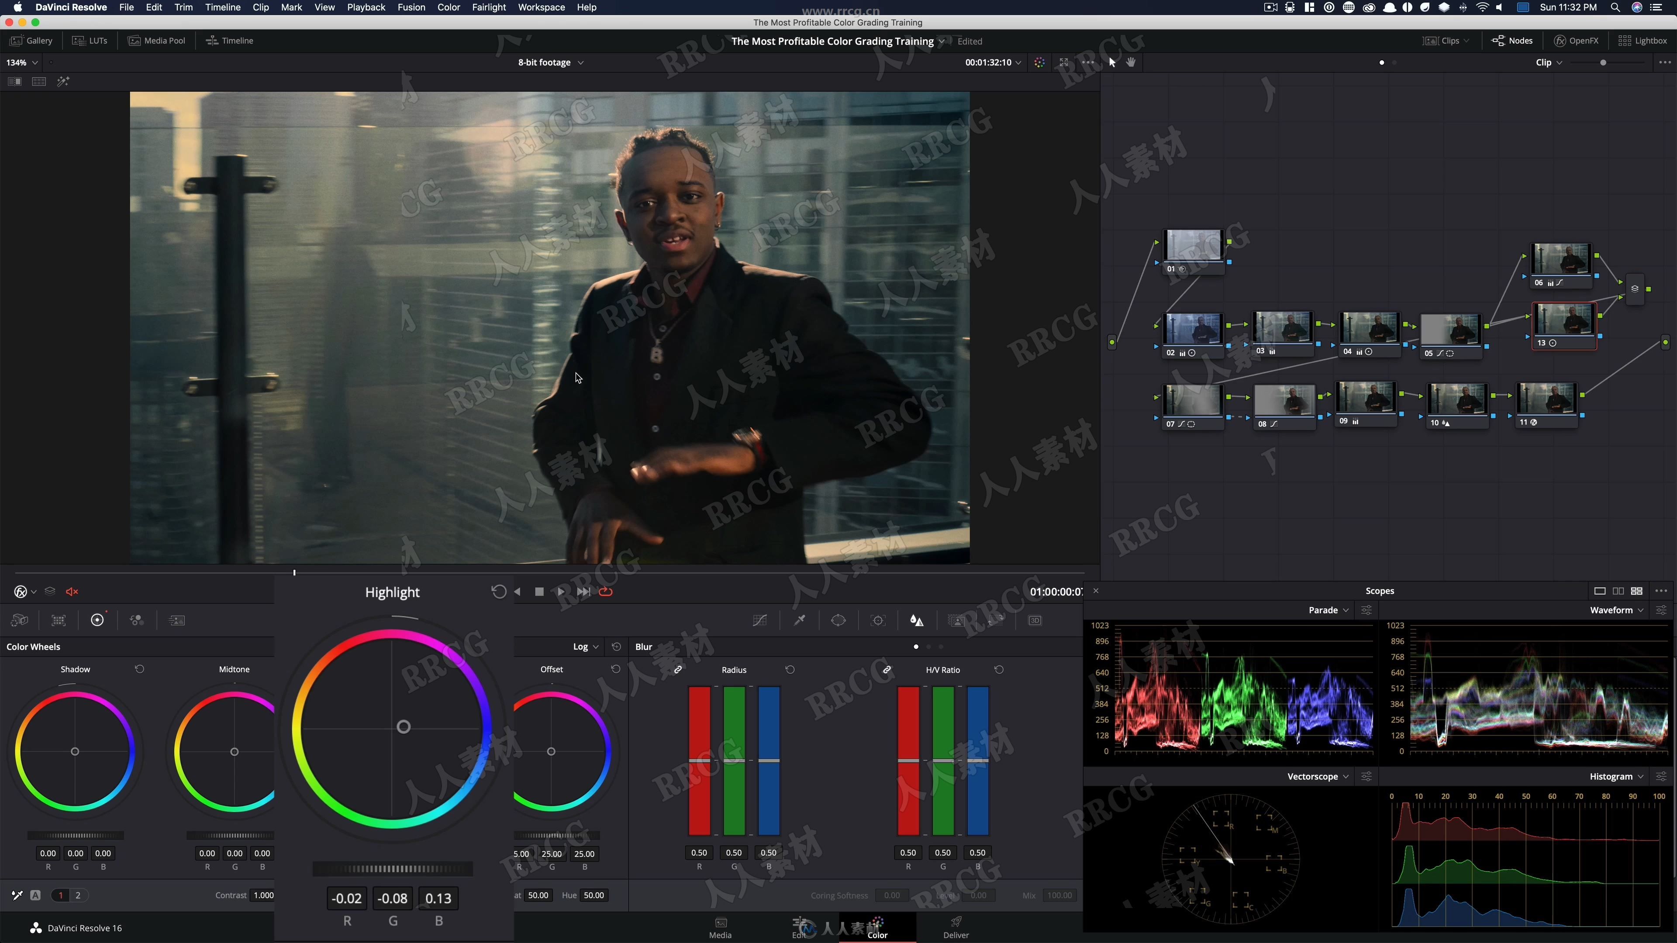Viewport: 1677px width, 943px height.
Task: Open the Gallery panel
Action: [x=31, y=40]
